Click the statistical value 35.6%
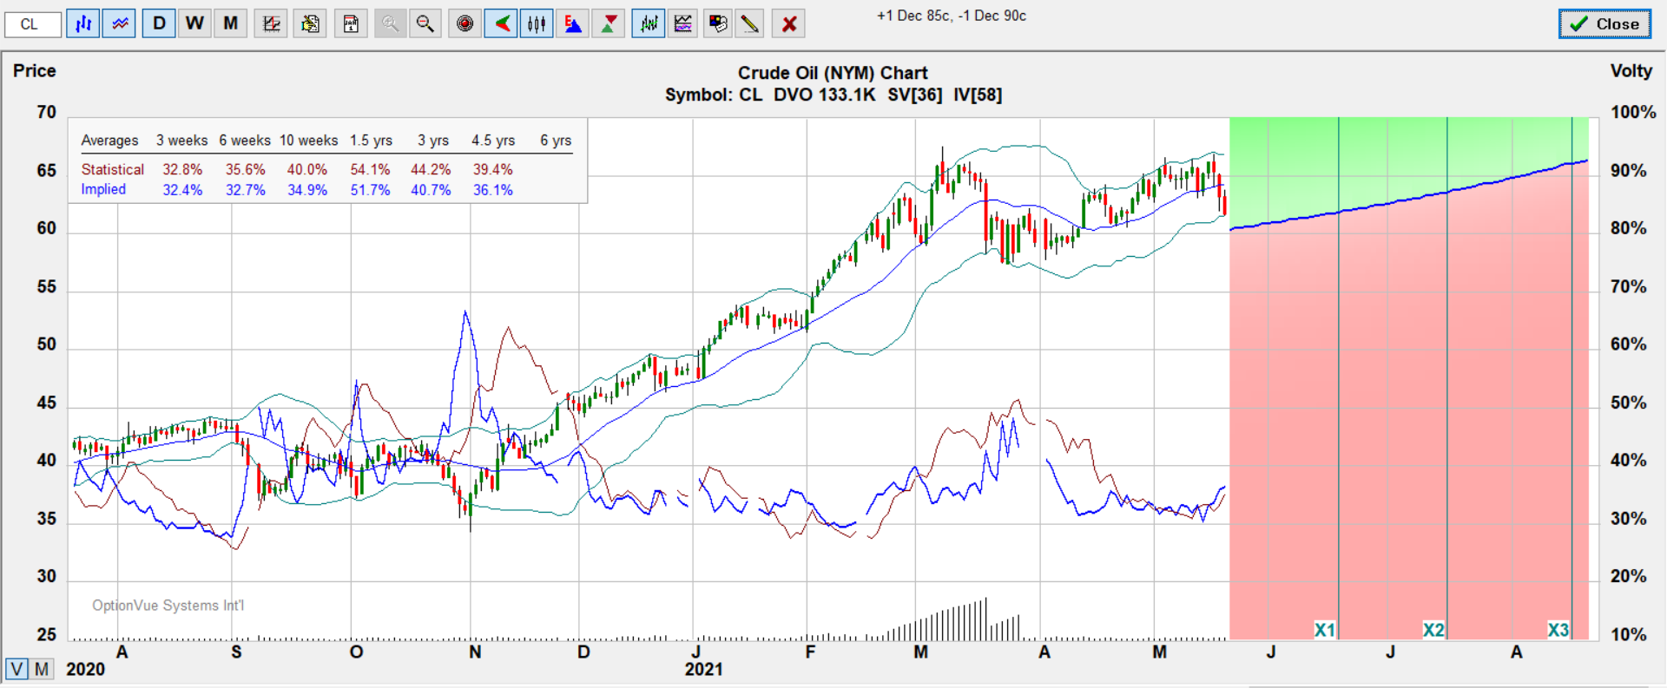The image size is (1667, 688). pyautogui.click(x=246, y=169)
